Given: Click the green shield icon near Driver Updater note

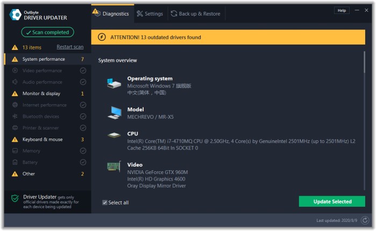Looking at the screenshot, I should pos(15,198).
